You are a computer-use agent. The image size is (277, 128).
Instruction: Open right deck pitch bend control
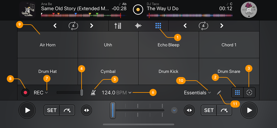(x=189, y=110)
